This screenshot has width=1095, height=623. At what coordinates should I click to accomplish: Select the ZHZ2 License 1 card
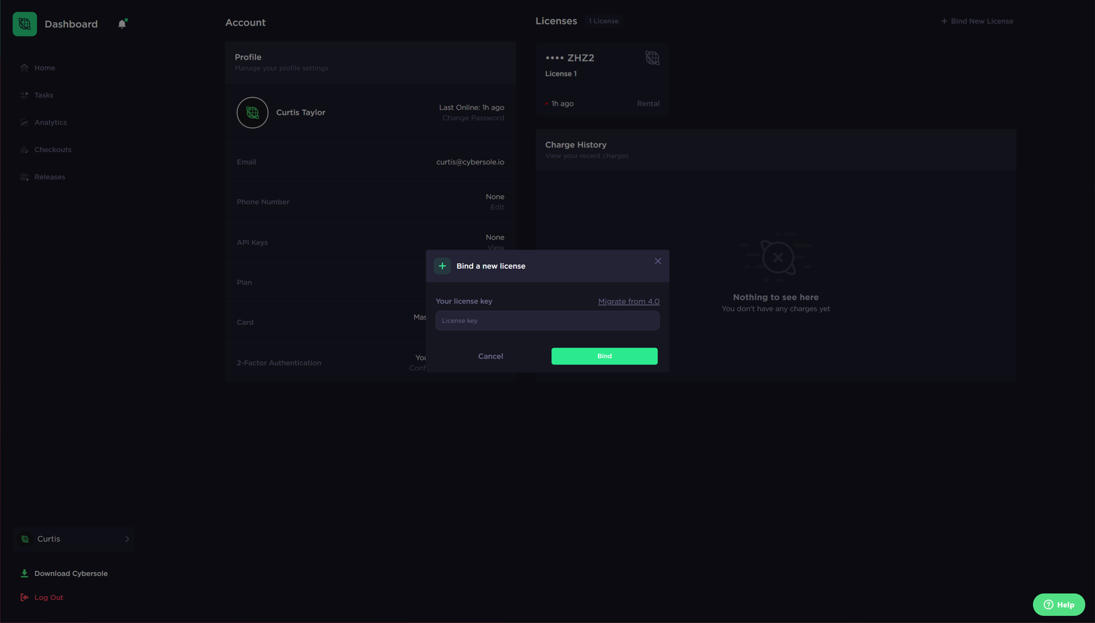coord(602,80)
